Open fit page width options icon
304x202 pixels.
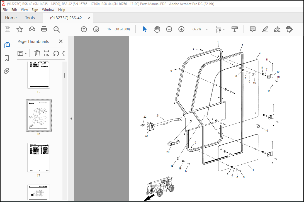(219, 29)
